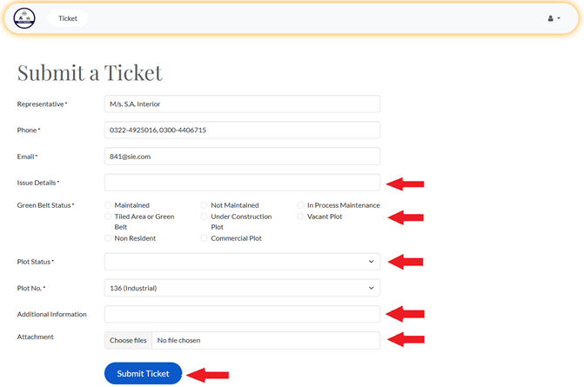Viewport: 584px width, 387px height.
Task: Select the Maintained radio option
Action: click(x=108, y=205)
